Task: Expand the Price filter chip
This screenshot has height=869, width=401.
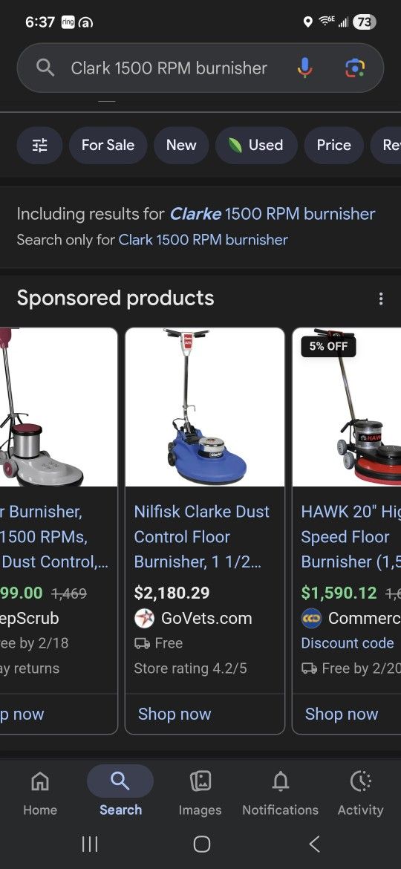Action: 334,145
